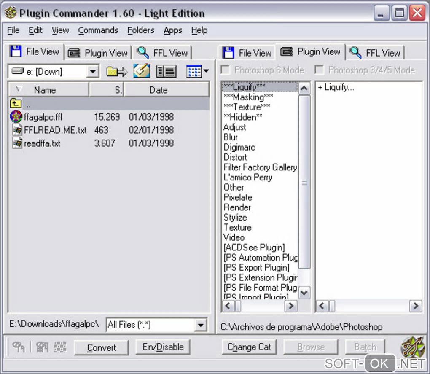Click the parent folder up icon

coord(16,103)
